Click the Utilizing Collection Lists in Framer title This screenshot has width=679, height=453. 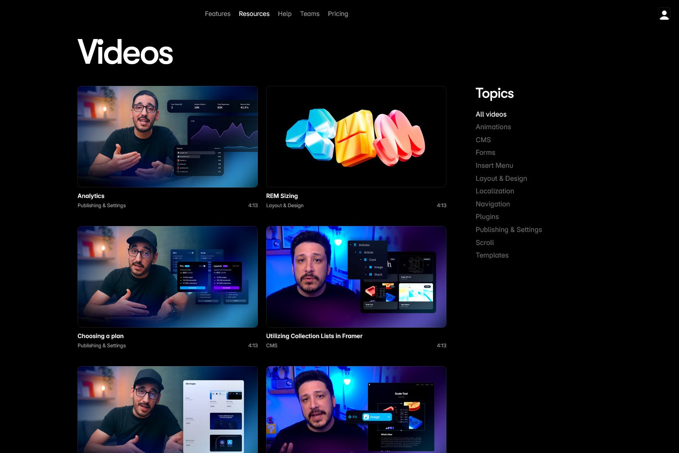(314, 336)
